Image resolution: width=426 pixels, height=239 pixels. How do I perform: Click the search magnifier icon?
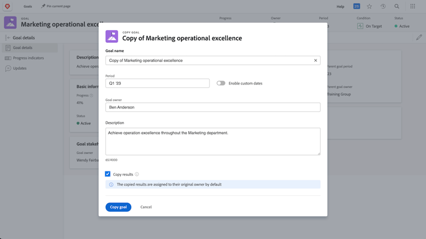coord(397,6)
